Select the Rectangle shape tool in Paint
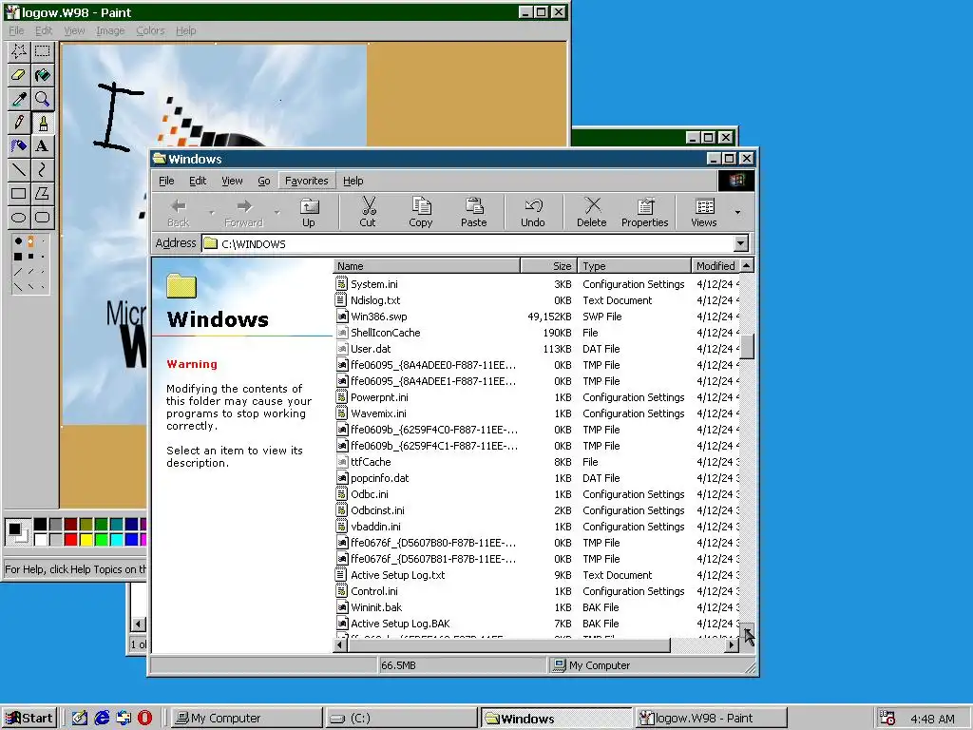Viewport: 973px width, 730px height. 19,193
